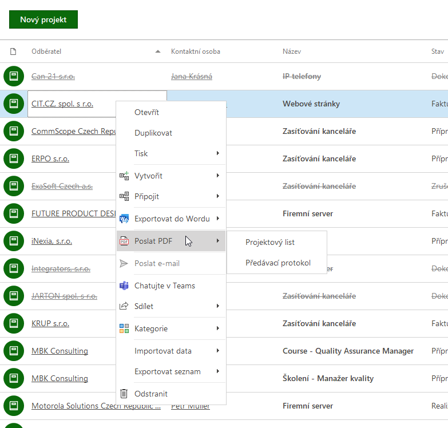Image resolution: width=448 pixels, height=428 pixels.
Task: Expand the Poslat PDF submenu arrow
Action: pyautogui.click(x=218, y=240)
